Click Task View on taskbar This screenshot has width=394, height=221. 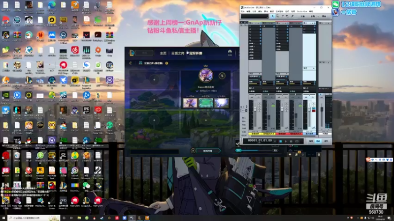coord(71,218)
